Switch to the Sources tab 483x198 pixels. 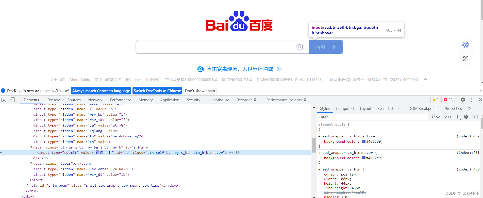coord(74,100)
